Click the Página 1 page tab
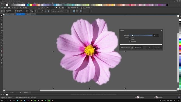 26,93
